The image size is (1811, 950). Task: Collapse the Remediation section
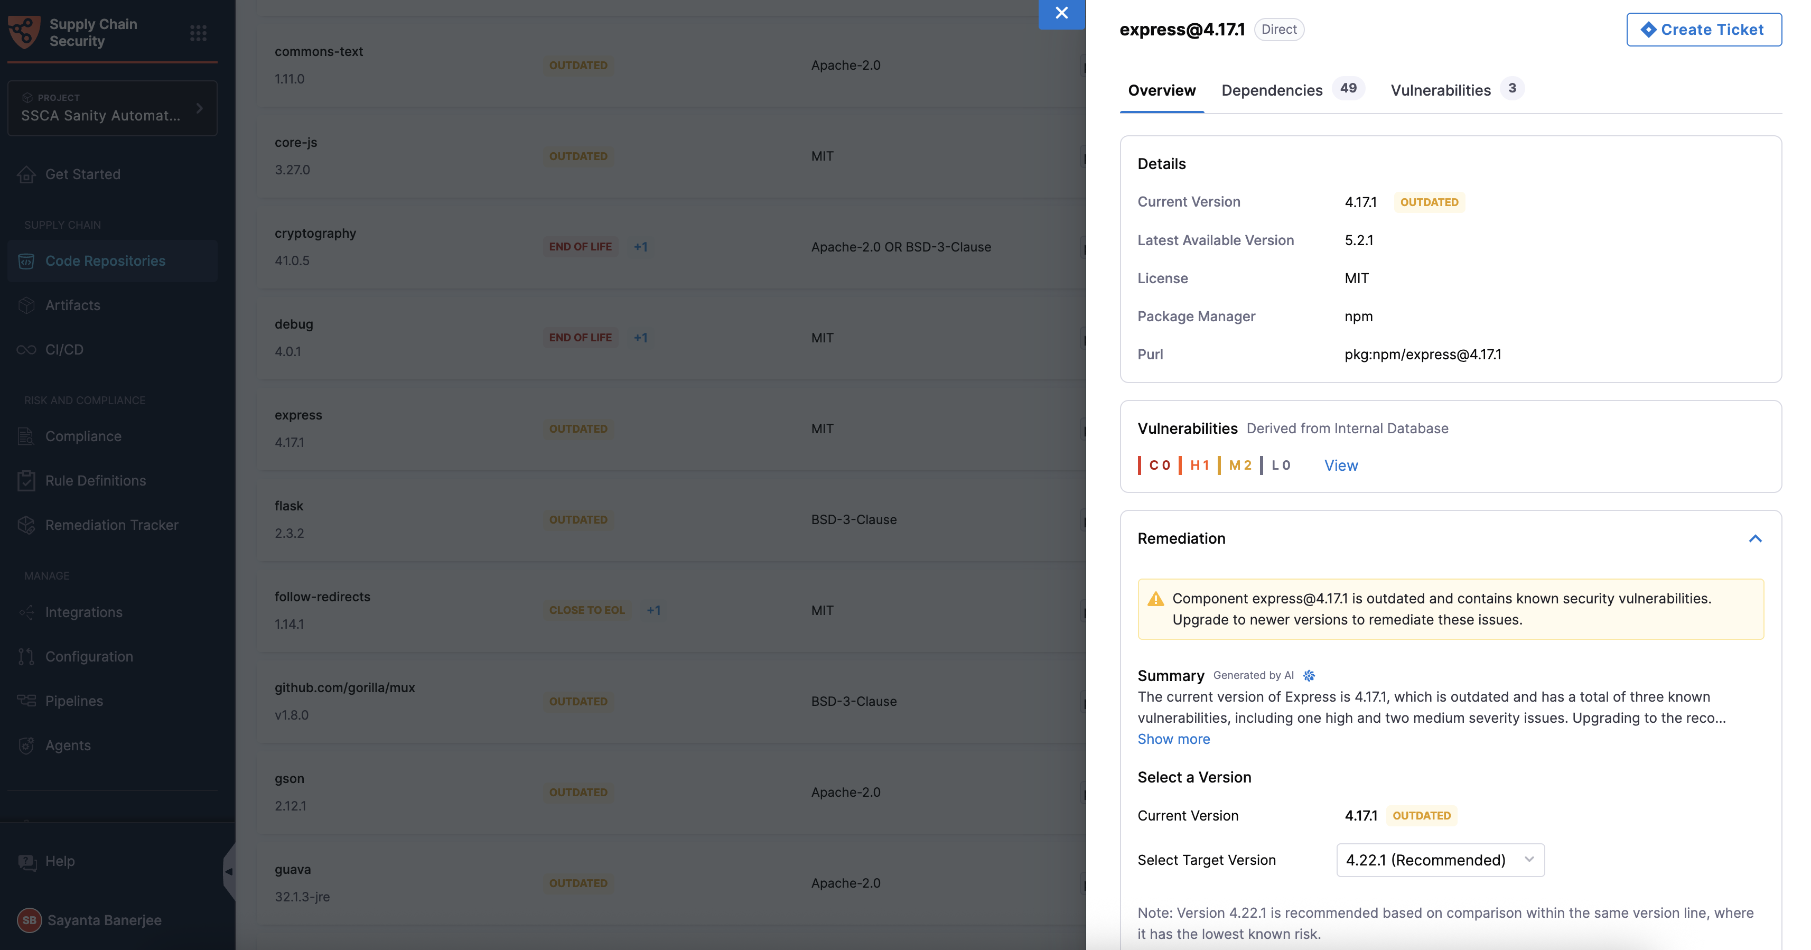coord(1755,538)
